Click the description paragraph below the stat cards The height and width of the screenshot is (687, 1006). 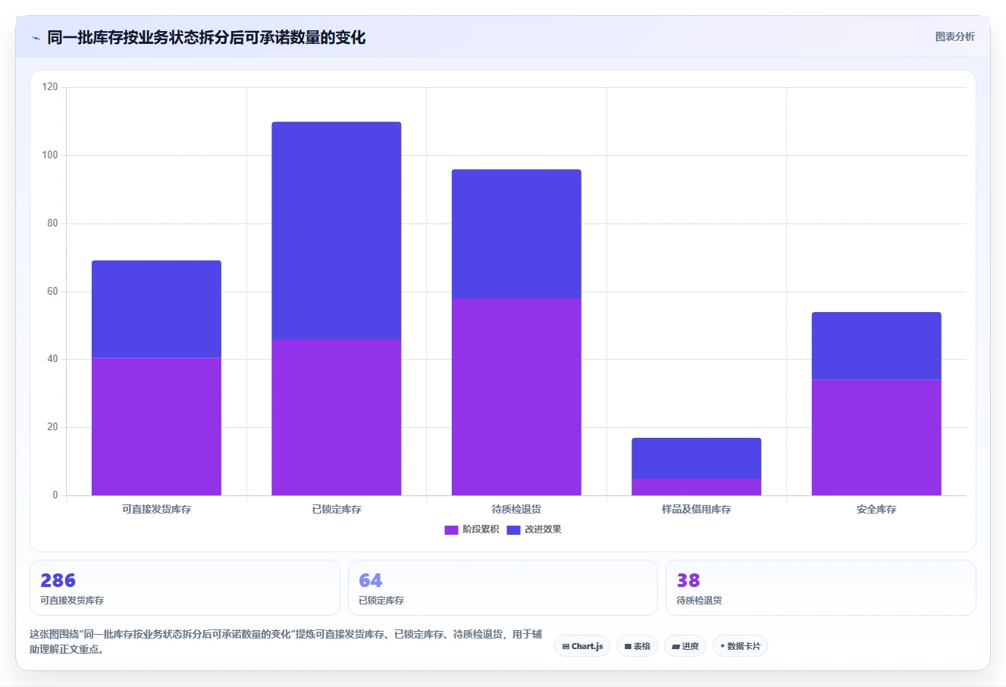[286, 642]
